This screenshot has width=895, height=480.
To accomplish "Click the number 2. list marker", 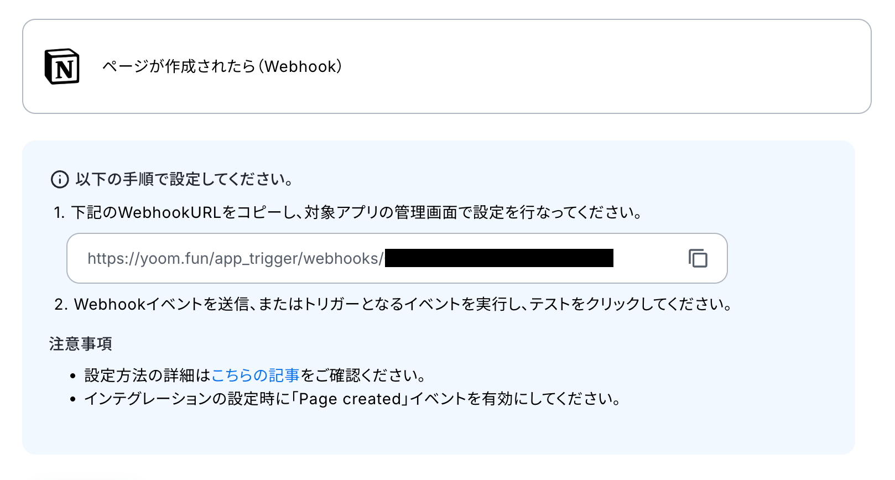I will coord(61,304).
